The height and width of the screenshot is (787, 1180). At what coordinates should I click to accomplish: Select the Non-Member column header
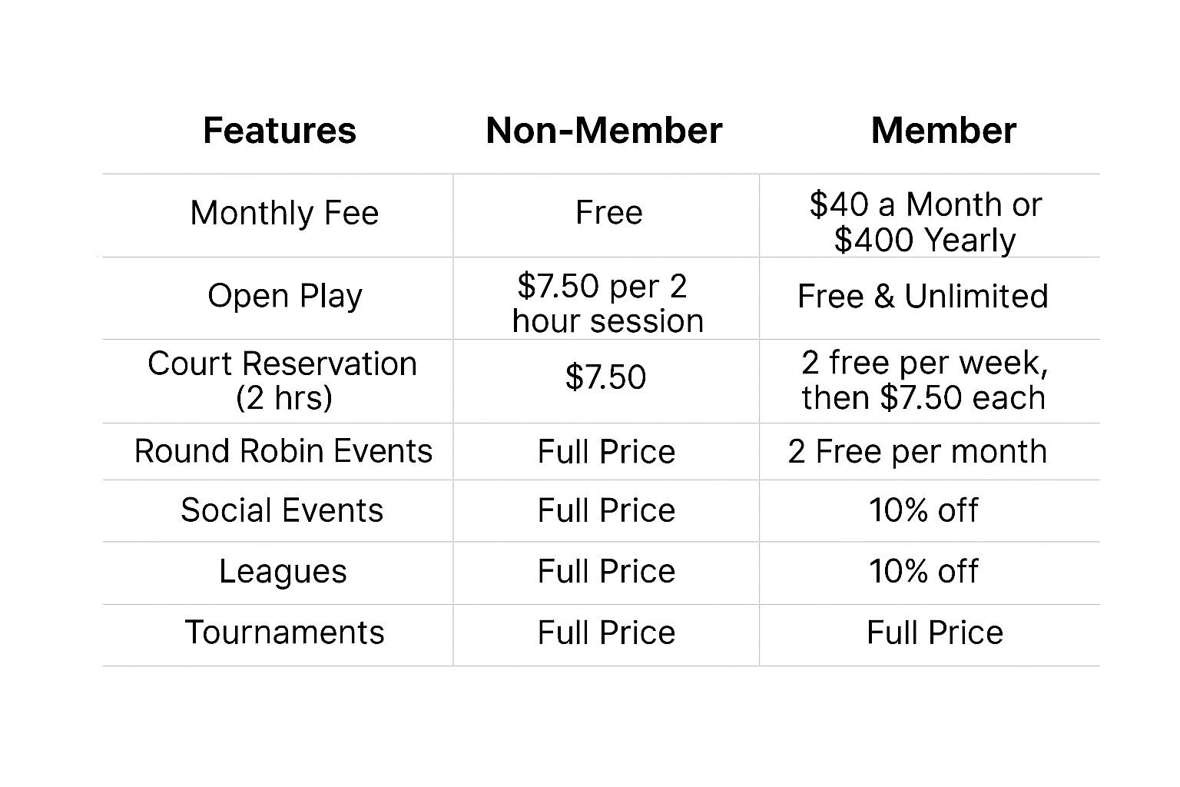coord(604,131)
